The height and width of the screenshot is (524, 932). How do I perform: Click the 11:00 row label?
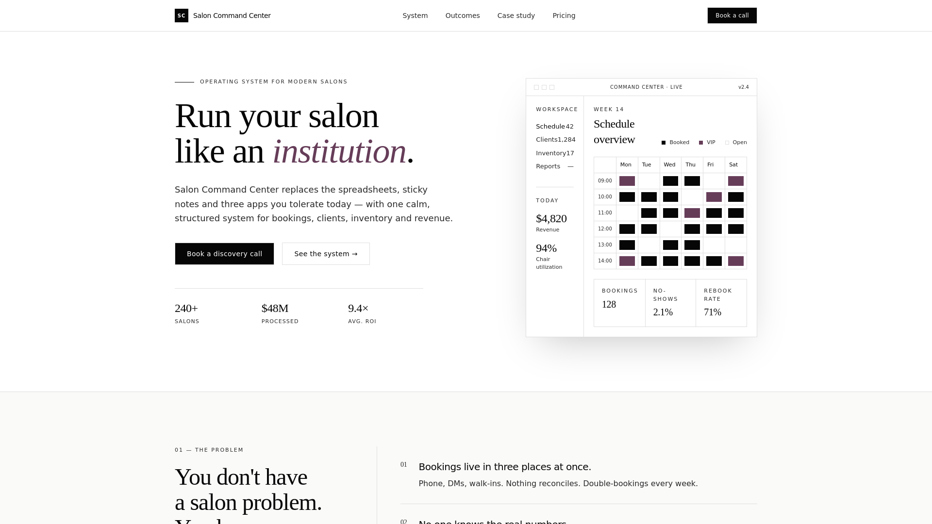point(605,213)
